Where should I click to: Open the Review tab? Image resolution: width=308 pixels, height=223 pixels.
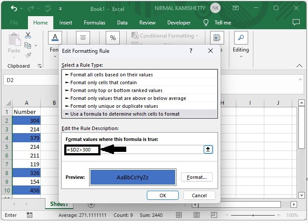click(x=147, y=23)
